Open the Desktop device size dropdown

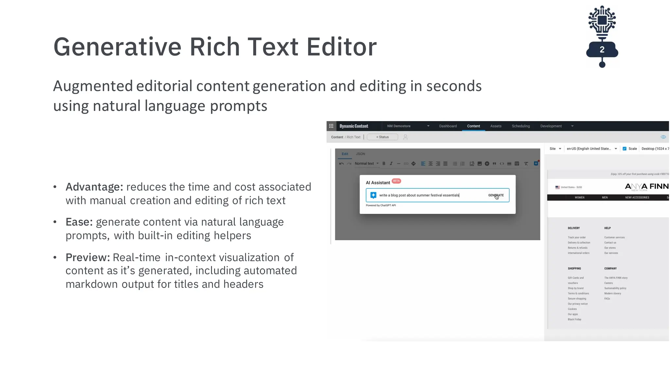(x=655, y=149)
